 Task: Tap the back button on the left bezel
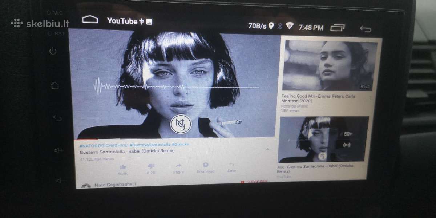click(x=57, y=118)
